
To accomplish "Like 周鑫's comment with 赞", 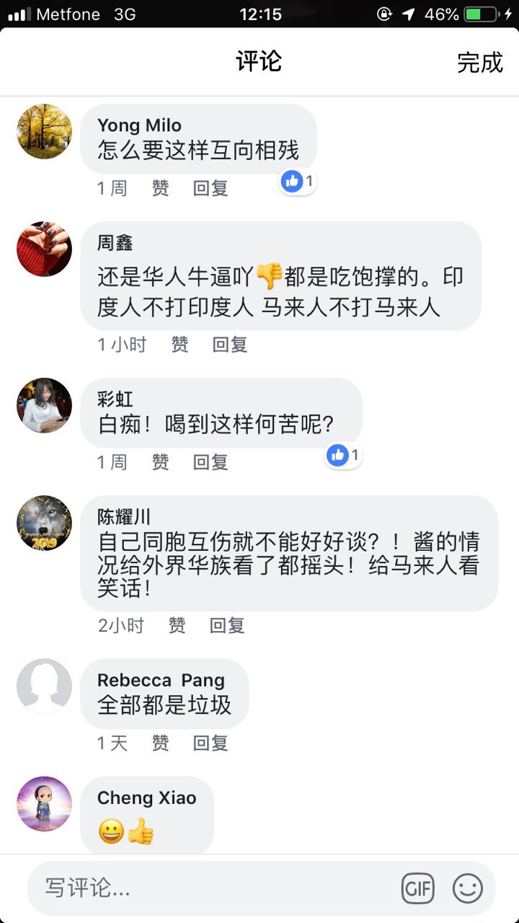I will 179,345.
